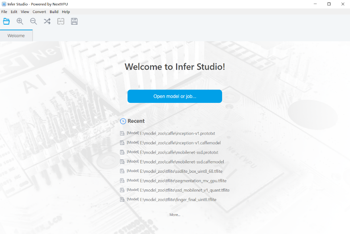Click the open folder toolbar icon
Screen dimensions: 350x234
pyautogui.click(x=7, y=21)
